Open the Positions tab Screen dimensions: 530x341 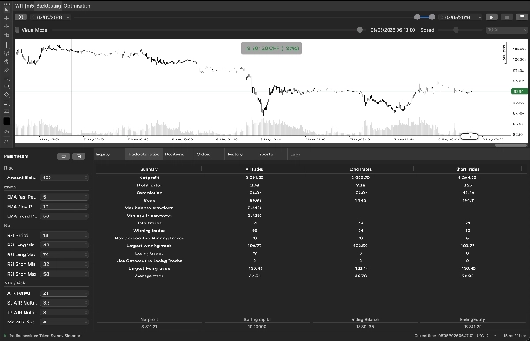(174, 155)
